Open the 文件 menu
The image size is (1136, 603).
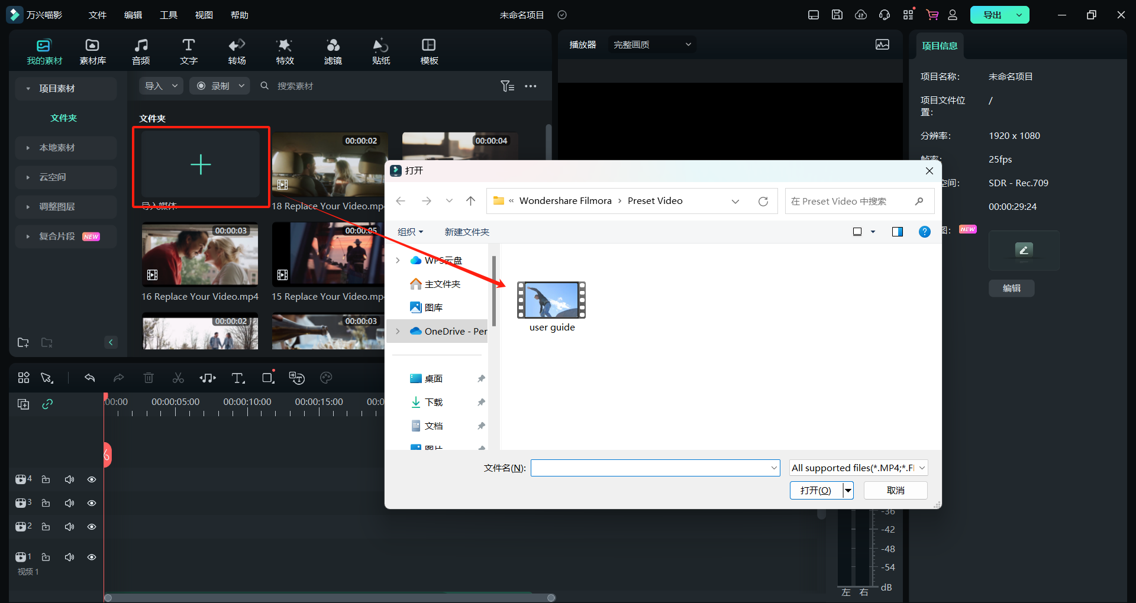(97, 15)
